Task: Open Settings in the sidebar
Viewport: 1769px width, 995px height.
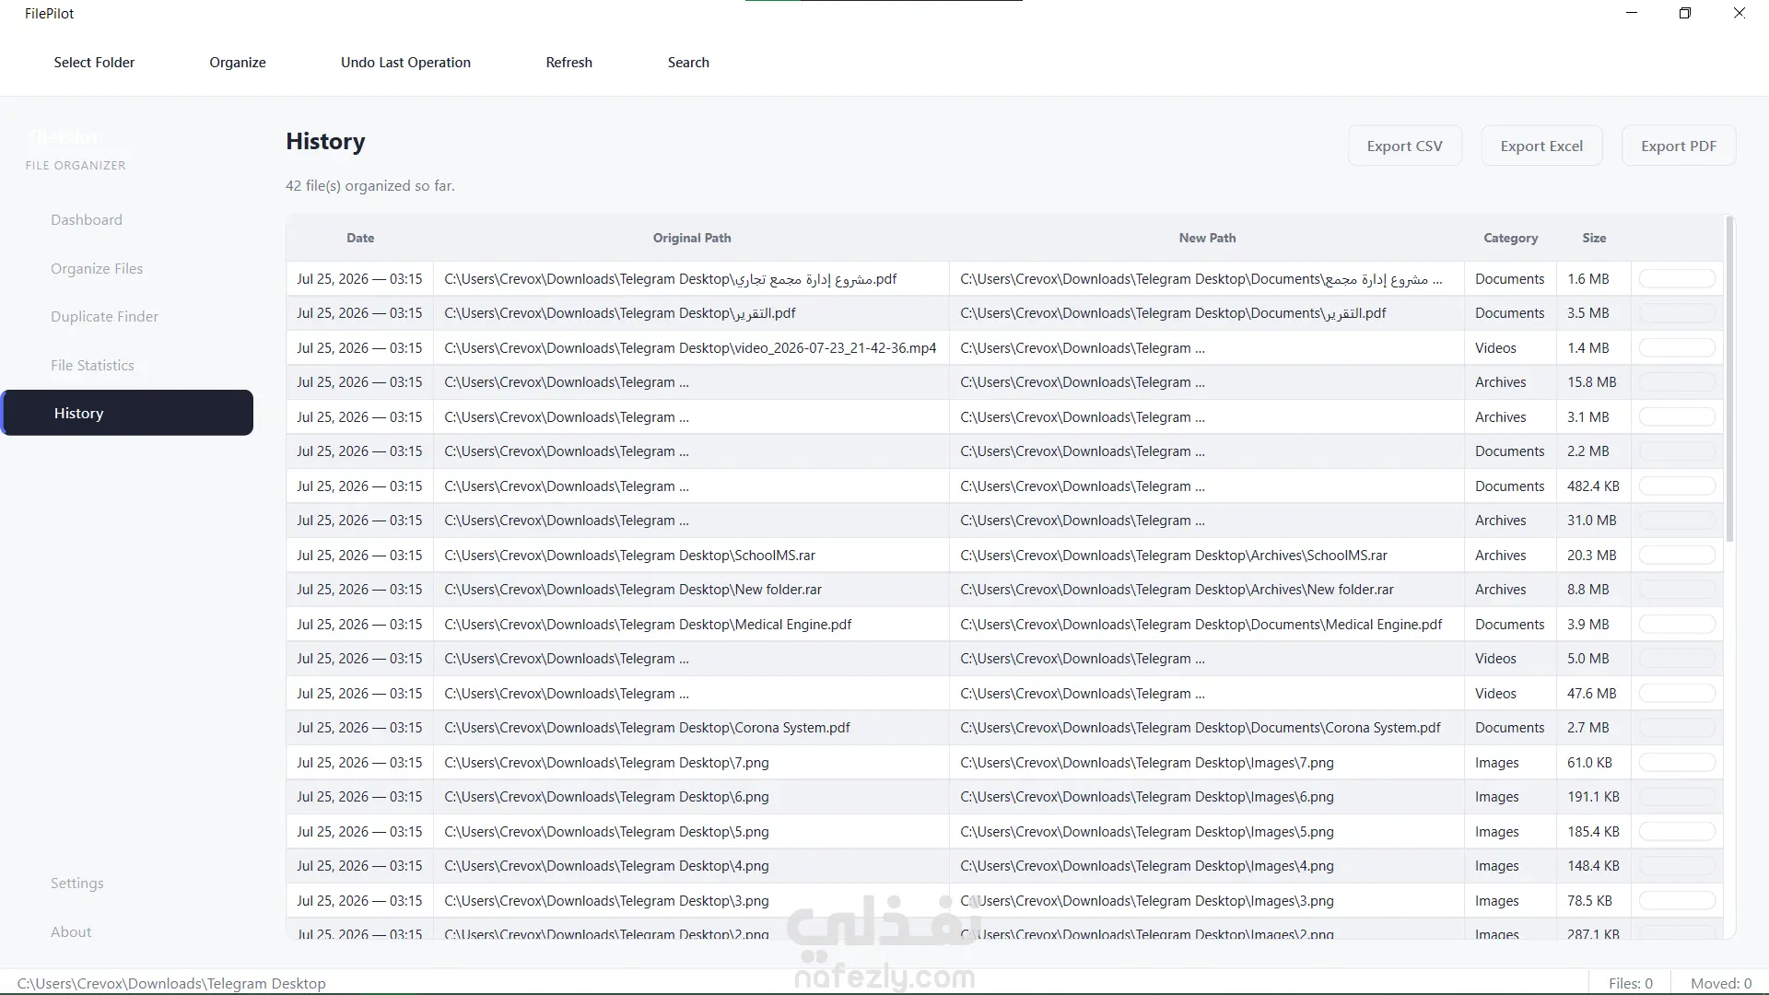Action: [x=76, y=884]
